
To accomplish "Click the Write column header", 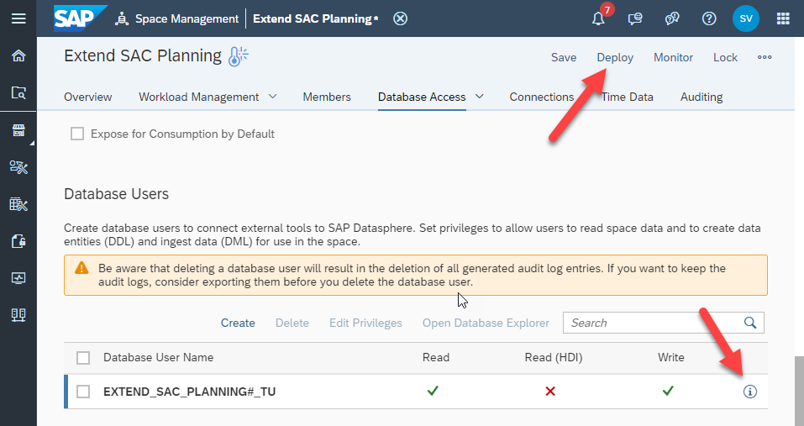I will (671, 357).
